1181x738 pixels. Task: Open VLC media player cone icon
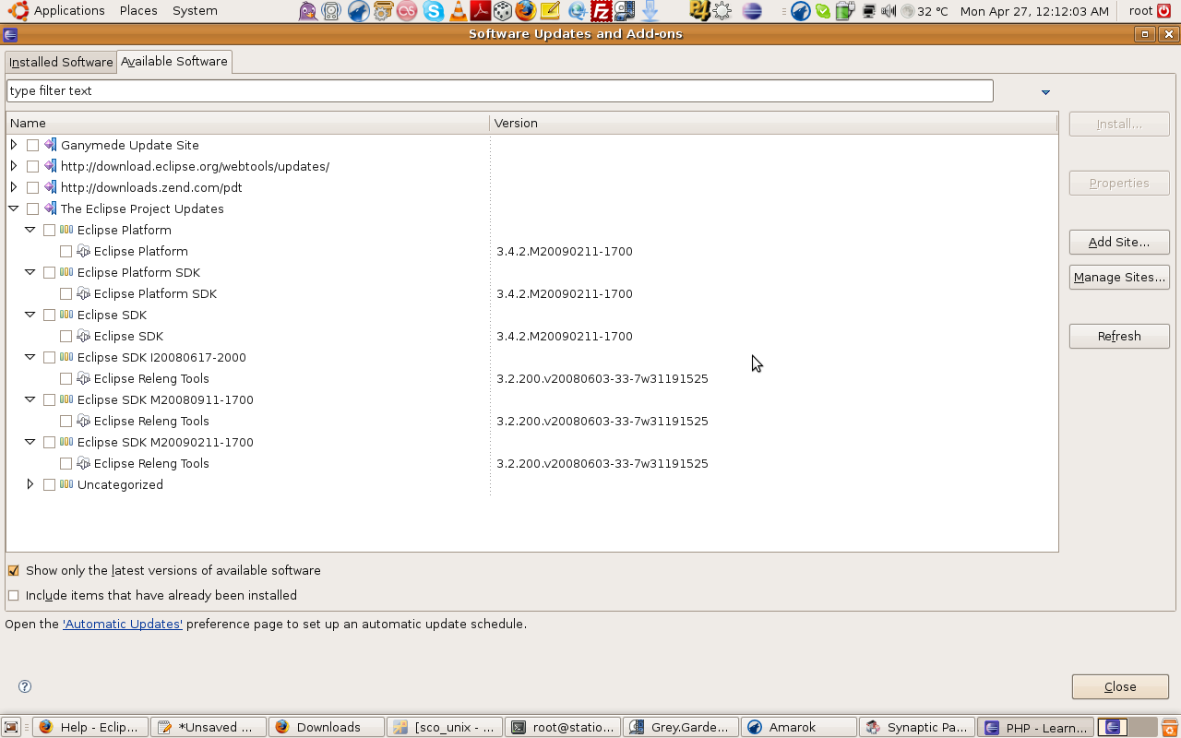click(x=458, y=11)
